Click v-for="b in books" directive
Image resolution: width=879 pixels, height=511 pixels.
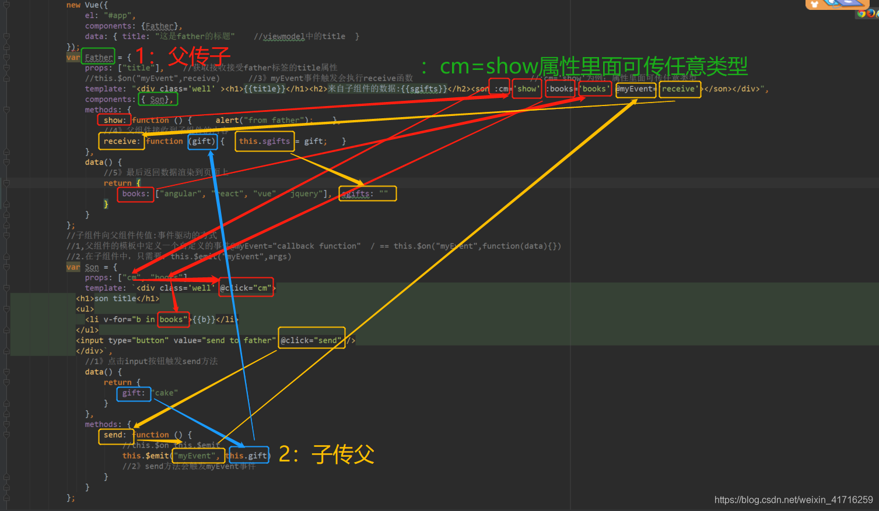coord(145,319)
